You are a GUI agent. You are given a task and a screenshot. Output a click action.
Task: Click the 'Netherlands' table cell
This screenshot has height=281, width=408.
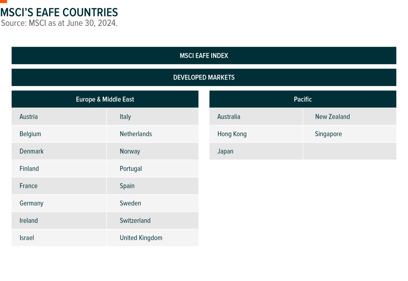[153, 134]
